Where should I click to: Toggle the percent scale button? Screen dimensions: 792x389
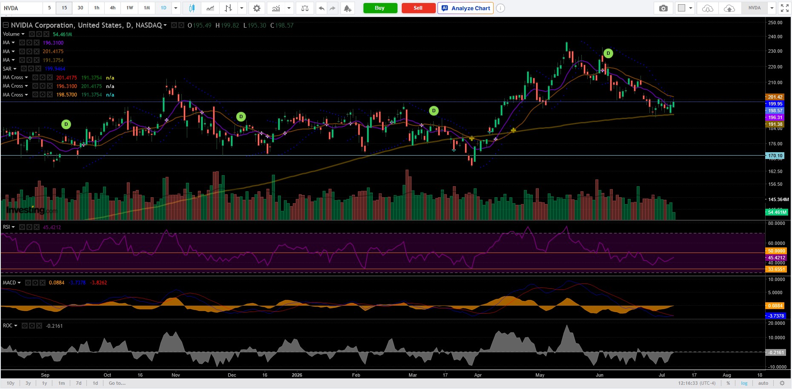[728, 383]
